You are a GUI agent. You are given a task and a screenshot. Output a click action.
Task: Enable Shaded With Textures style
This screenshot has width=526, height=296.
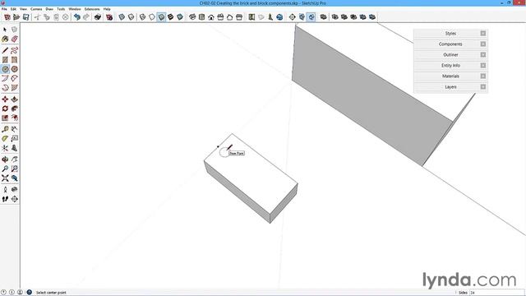pos(171,17)
